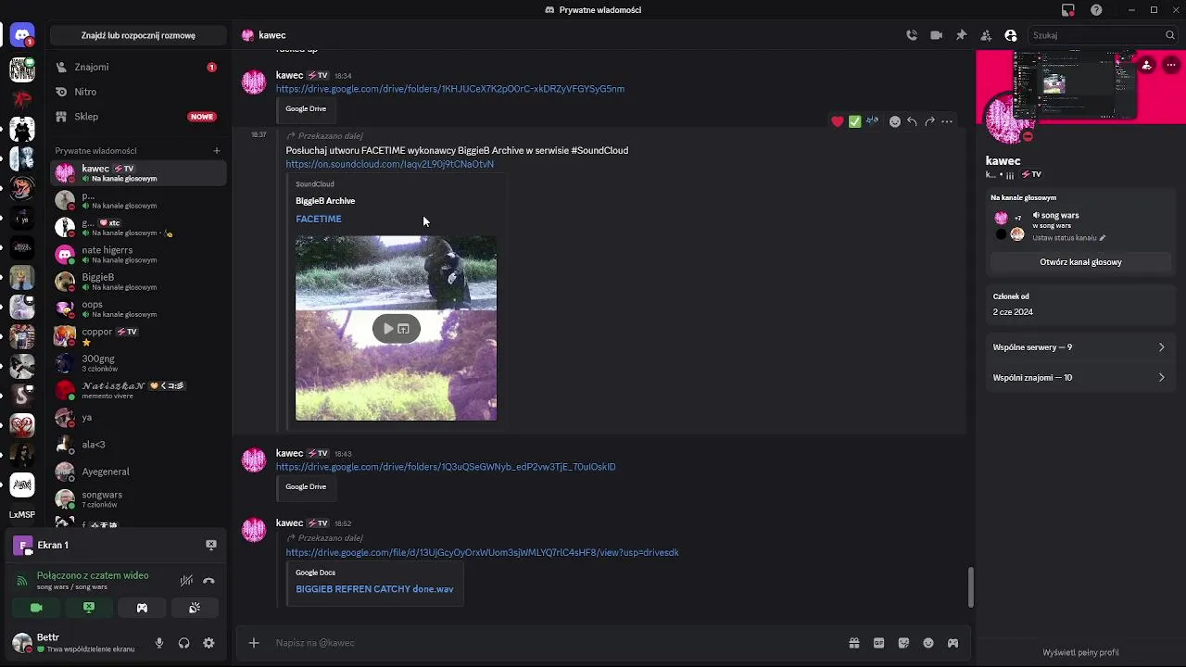
Task: Open the attachment plus button in message bar
Action: (x=254, y=643)
